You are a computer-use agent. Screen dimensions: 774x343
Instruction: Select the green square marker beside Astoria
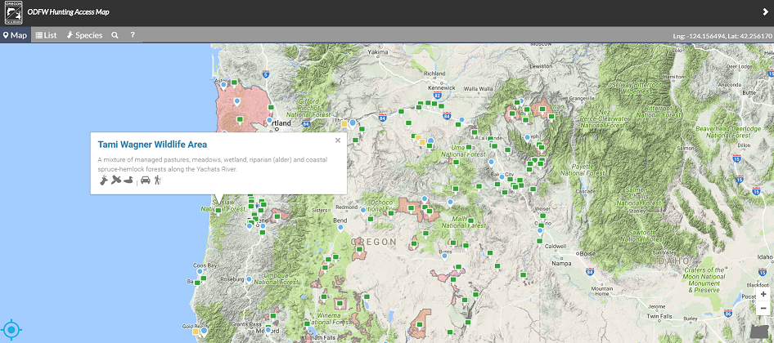[x=234, y=82]
